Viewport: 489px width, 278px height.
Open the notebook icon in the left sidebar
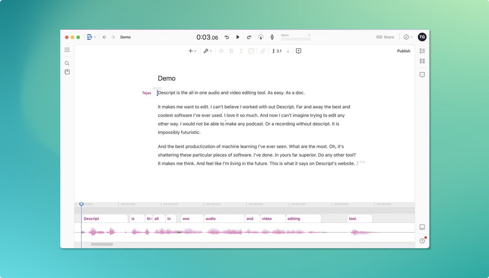click(67, 72)
